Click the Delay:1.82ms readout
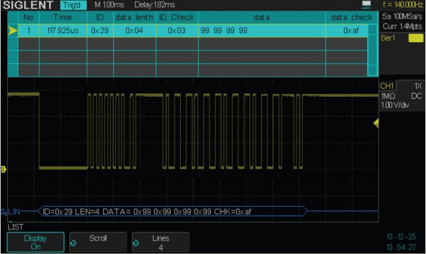 tap(154, 5)
